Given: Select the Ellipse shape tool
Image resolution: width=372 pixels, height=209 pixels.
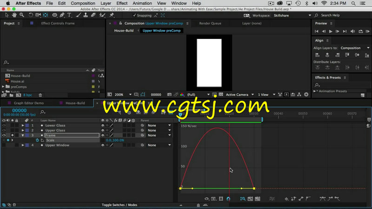Looking at the screenshot, I should pyautogui.click(x=54, y=15).
